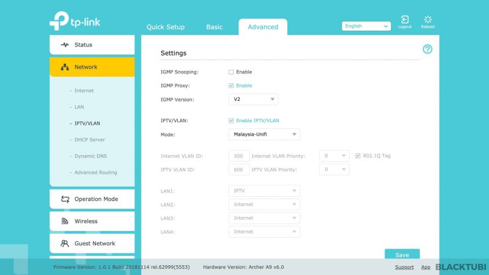Disable the IGMP Proxy checkbox
489x275 pixels.
coord(232,86)
